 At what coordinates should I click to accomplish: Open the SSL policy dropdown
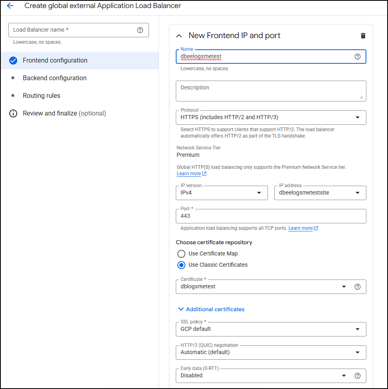(271, 329)
